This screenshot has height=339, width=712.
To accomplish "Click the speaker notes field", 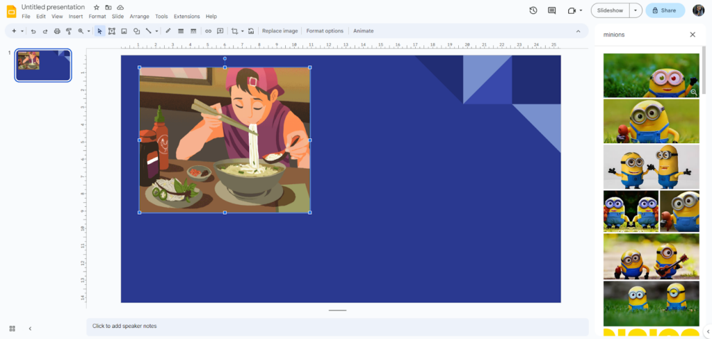I will [337, 326].
